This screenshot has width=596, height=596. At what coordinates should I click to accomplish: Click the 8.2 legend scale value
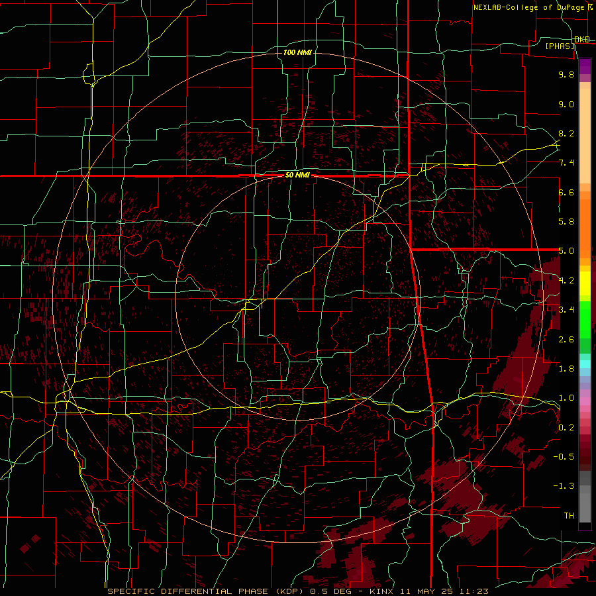[x=566, y=133]
